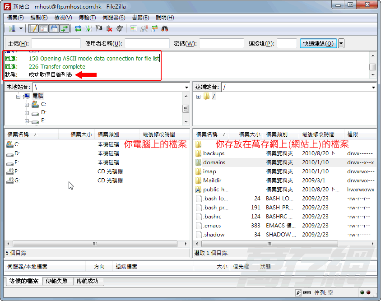This screenshot has width=381, height=301.
Task: Switch to the 等候的檔案 tab
Action: [x=24, y=281]
